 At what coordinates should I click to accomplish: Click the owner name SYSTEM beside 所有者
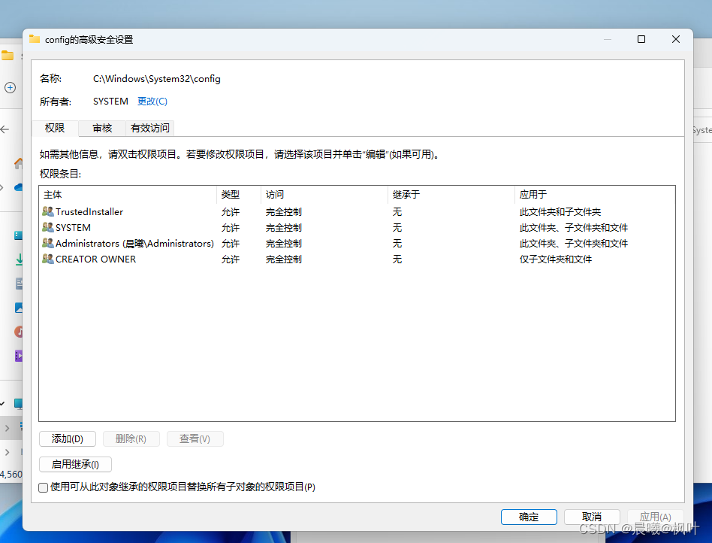[x=110, y=102]
